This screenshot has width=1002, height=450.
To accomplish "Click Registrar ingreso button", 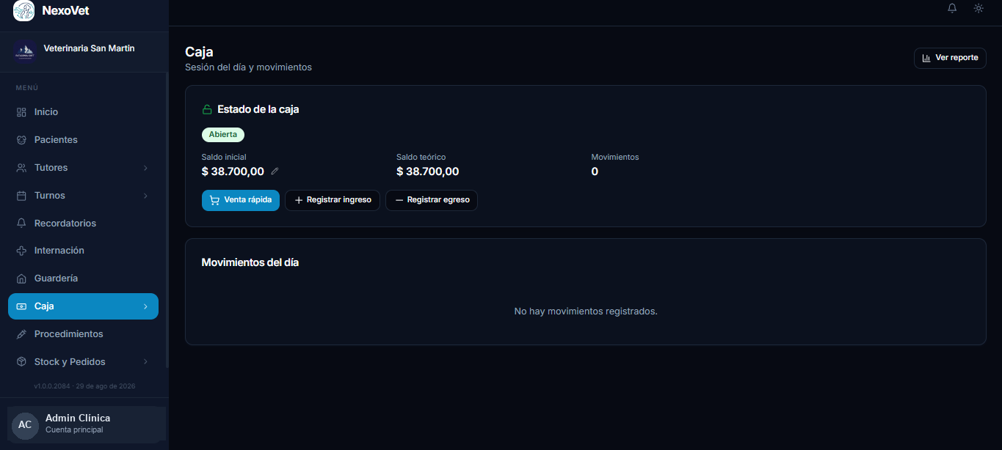I will 333,200.
